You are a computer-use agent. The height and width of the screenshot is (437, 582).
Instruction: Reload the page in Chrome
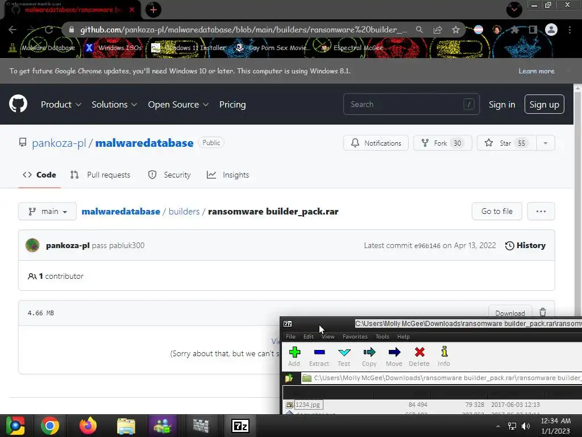click(49, 30)
